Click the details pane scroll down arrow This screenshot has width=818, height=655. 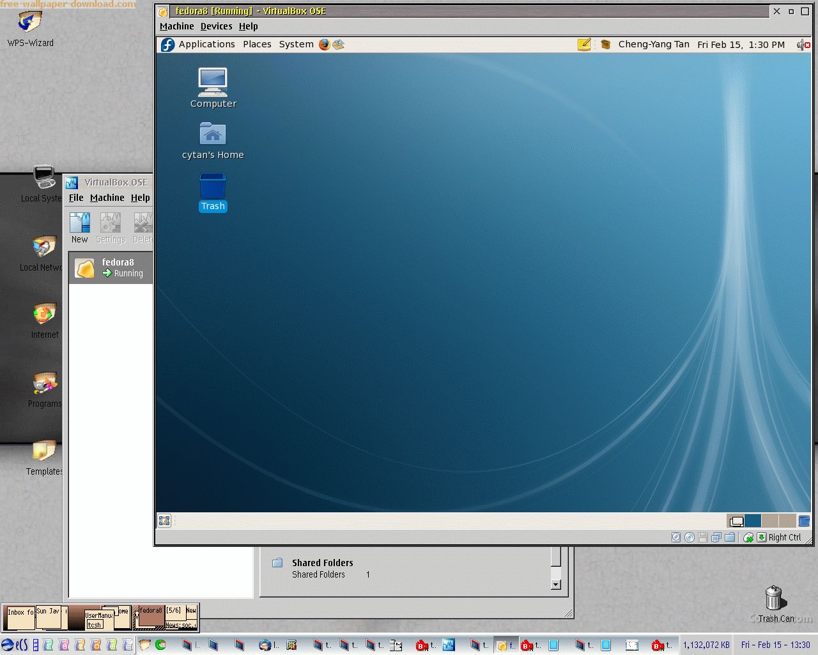click(555, 584)
